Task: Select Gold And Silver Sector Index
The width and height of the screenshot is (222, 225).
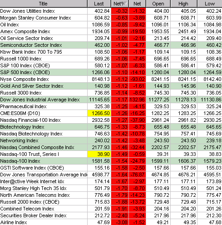Action: click(111, 86)
